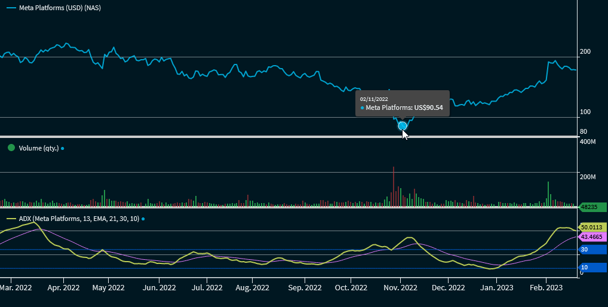Click the divider between price and volume panes
608x307 pixels.
(x=288, y=137)
